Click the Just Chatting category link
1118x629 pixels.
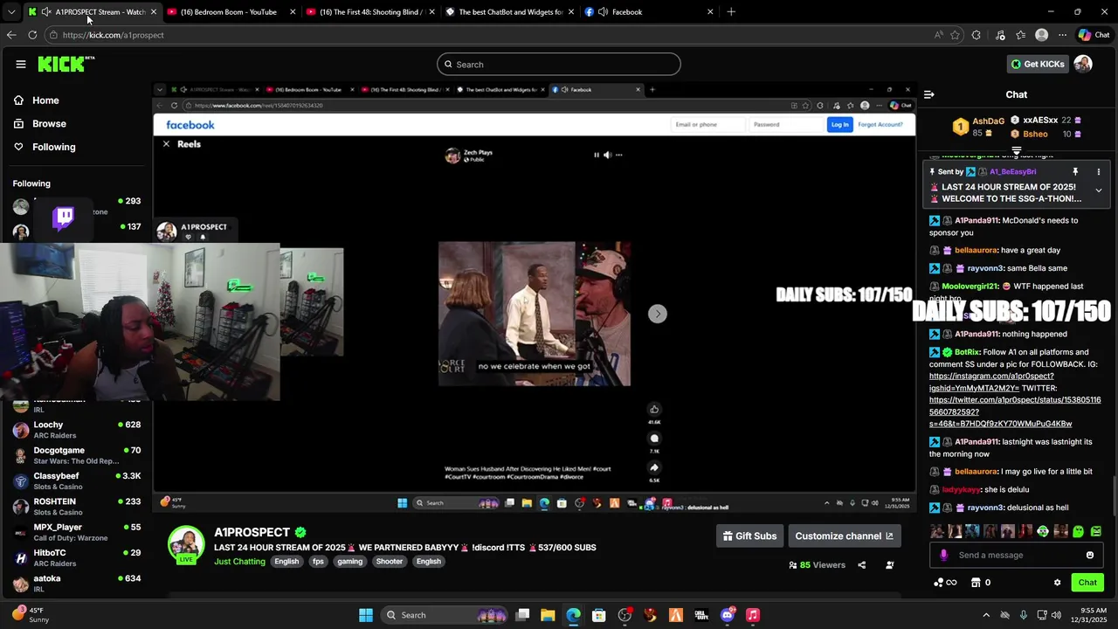pyautogui.click(x=239, y=562)
